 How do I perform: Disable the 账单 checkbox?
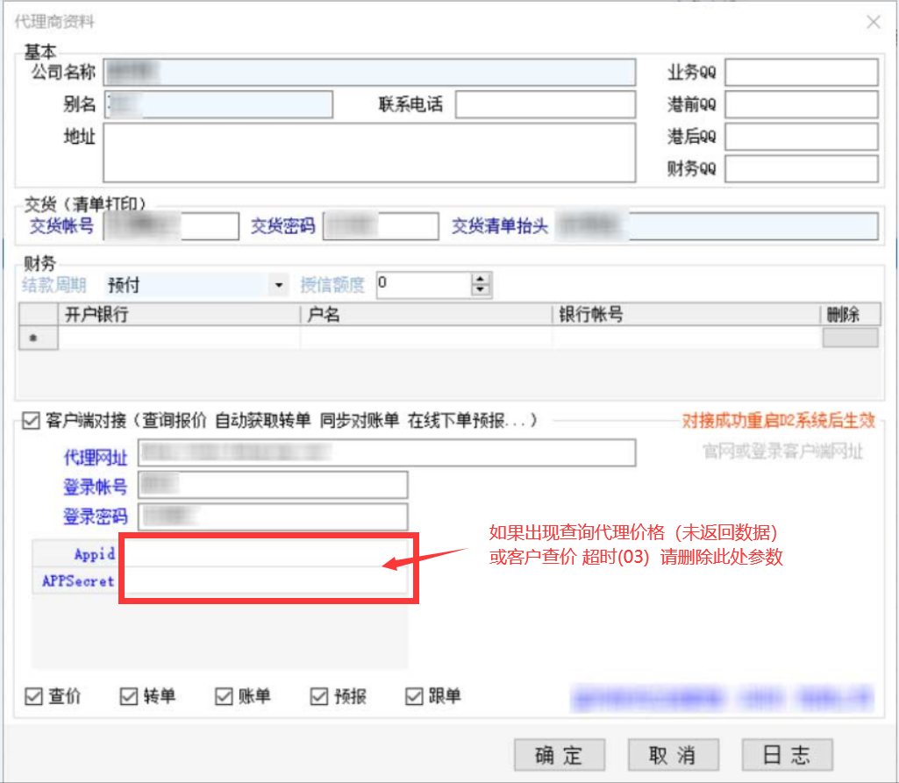[224, 696]
